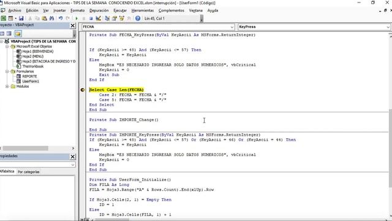Click the code window vertical scrollbar thumb
Screen dimensions: 392x221
coord(390,148)
